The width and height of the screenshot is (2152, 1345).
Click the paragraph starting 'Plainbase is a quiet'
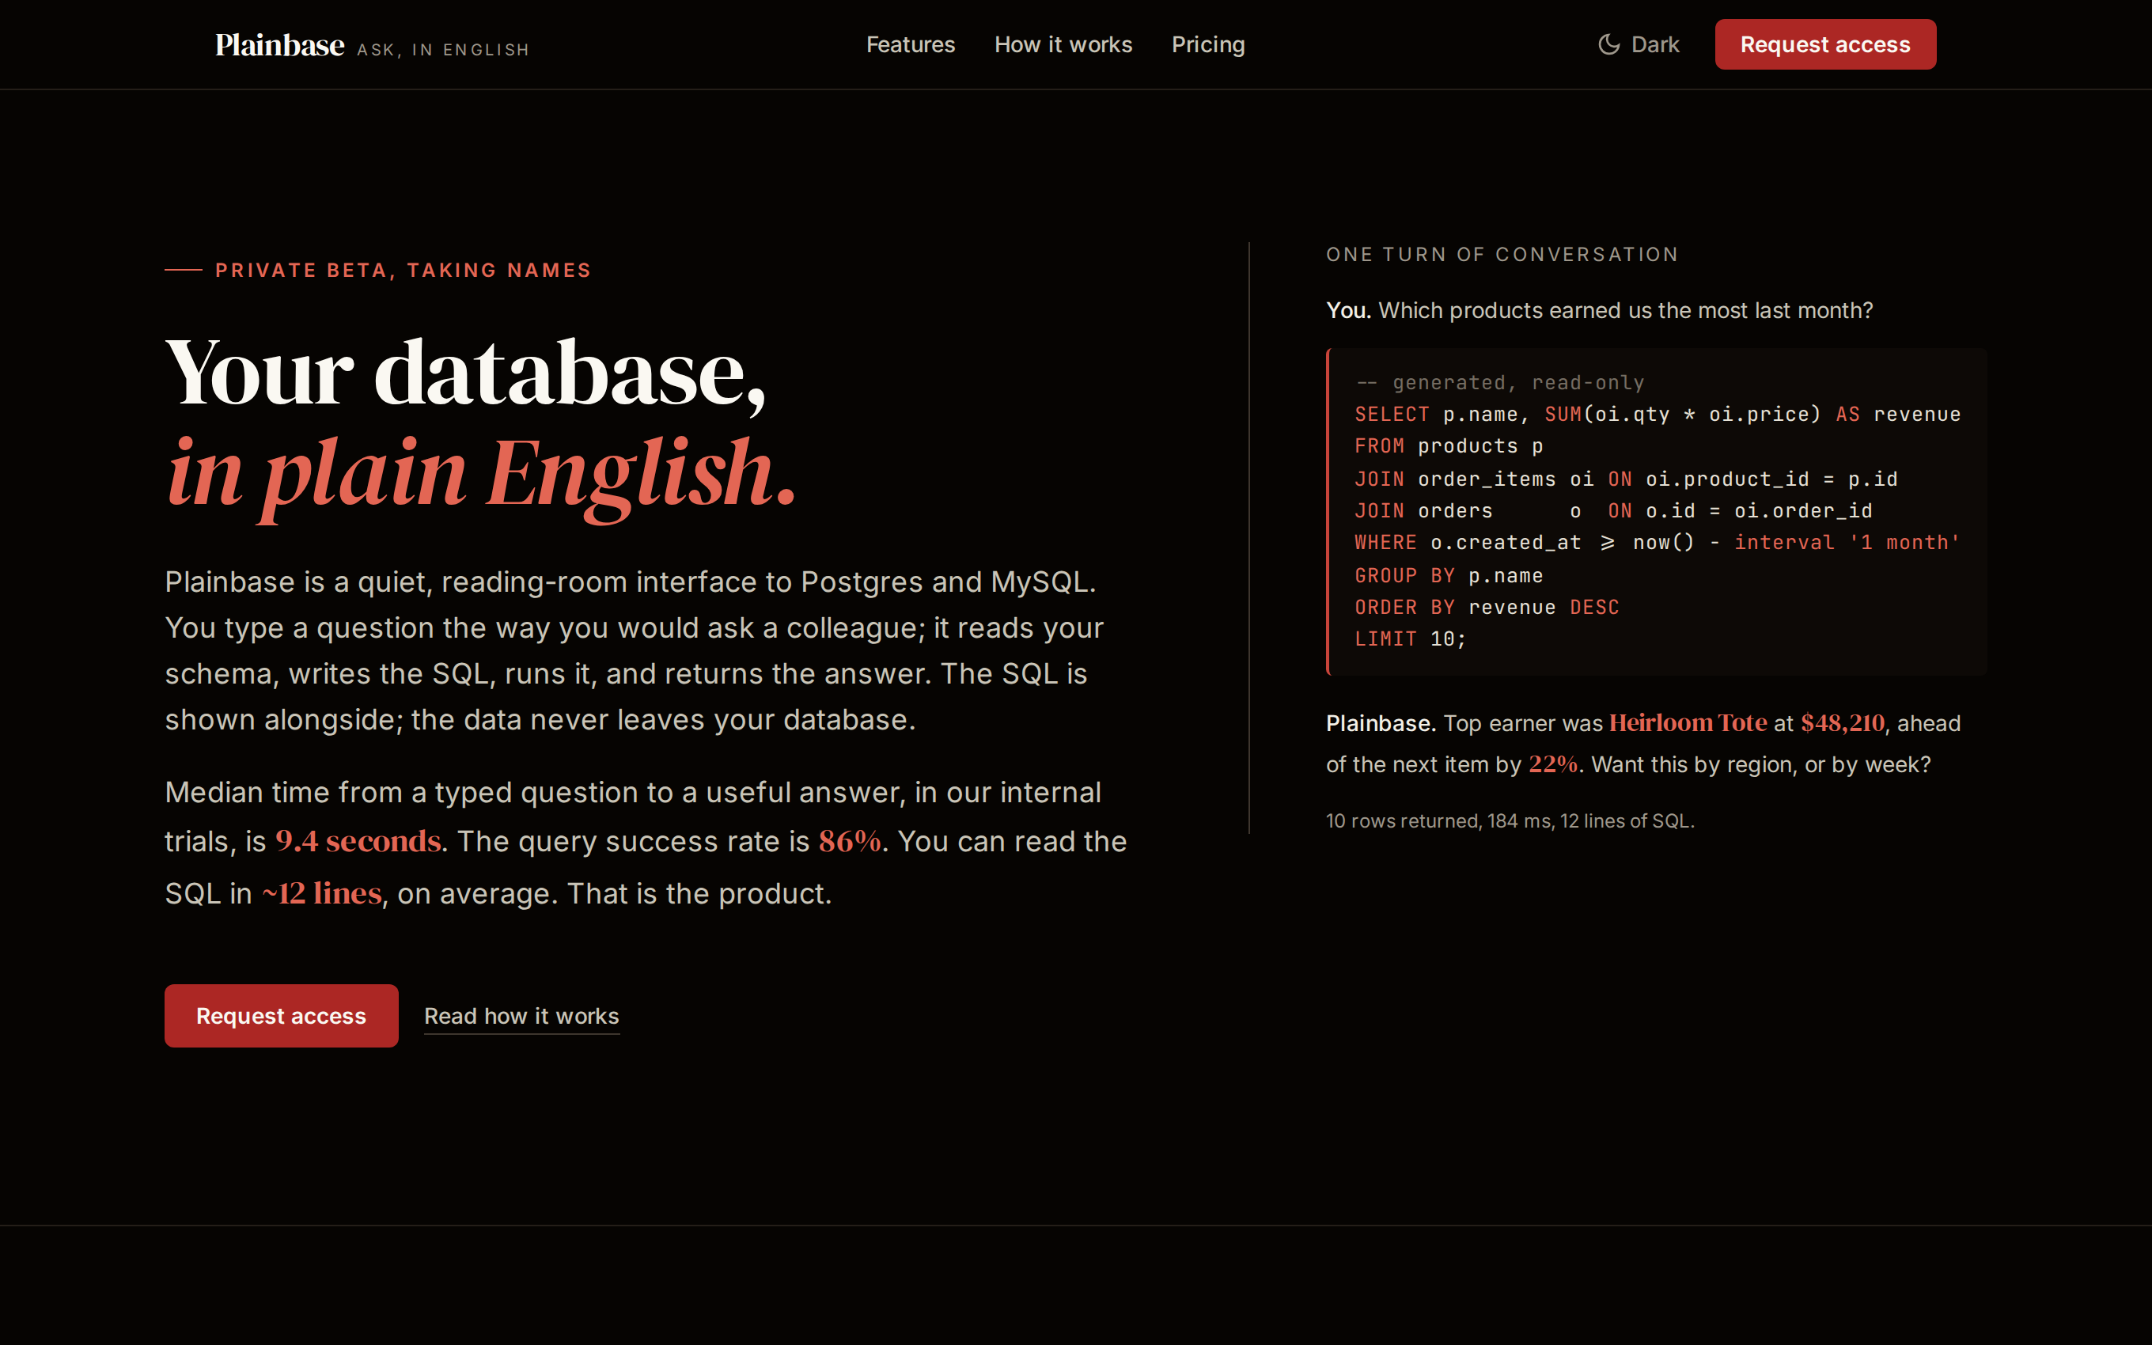634,650
